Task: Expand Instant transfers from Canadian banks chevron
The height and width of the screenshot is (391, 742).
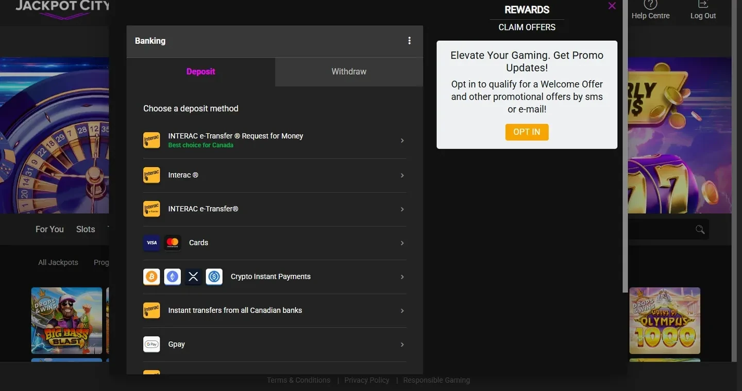Action: click(402, 311)
